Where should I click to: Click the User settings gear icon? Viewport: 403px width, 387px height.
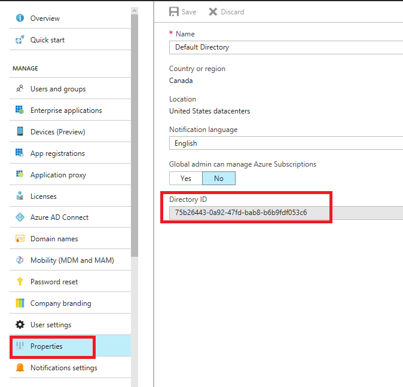click(x=20, y=325)
